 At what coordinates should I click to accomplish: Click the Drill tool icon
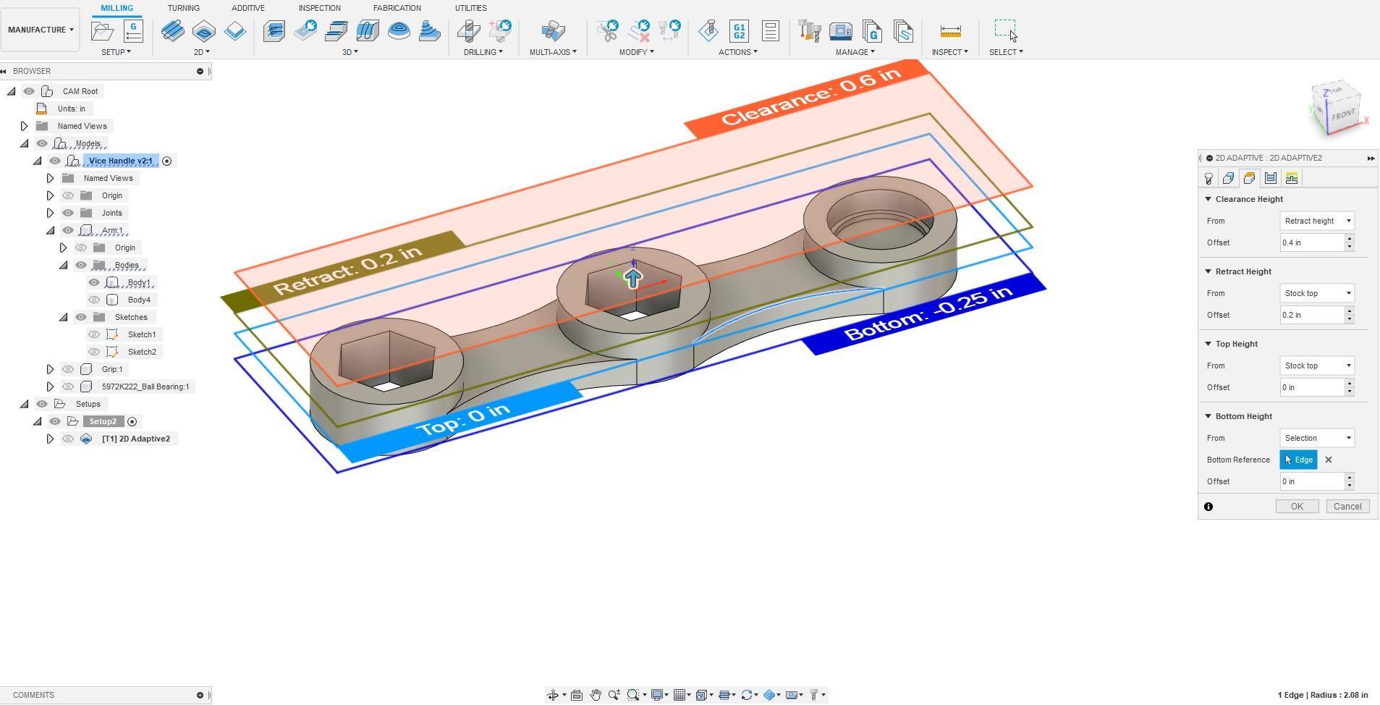click(469, 31)
